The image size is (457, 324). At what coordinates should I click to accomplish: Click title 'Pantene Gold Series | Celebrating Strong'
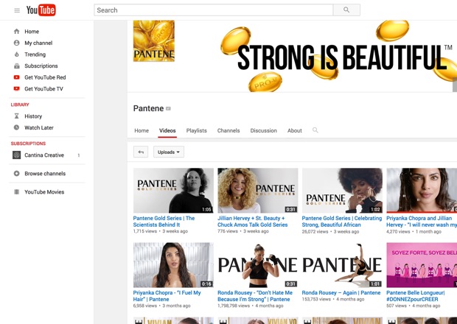(342, 222)
